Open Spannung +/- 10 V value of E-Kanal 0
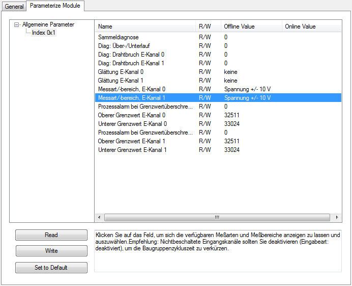This screenshot has height=286, width=352. (x=247, y=89)
